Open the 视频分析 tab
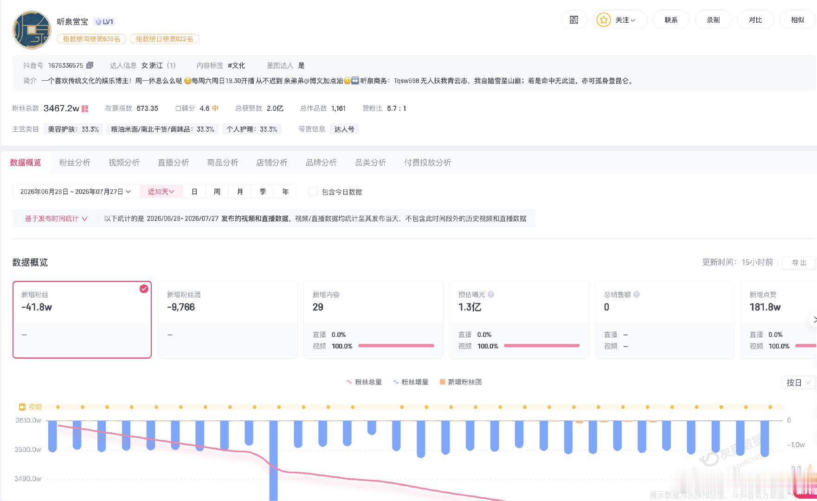This screenshot has width=817, height=501. (124, 162)
